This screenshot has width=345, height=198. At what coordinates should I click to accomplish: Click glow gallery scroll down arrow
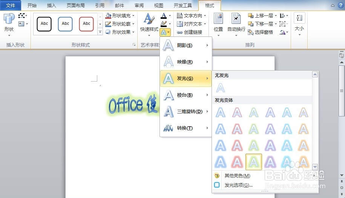pyautogui.click(x=315, y=167)
